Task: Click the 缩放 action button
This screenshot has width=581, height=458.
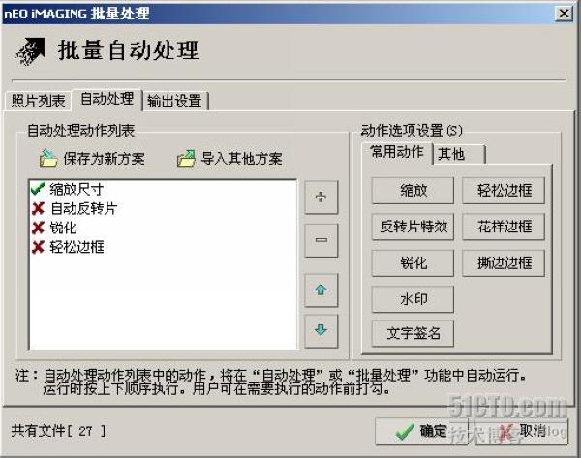Action: (413, 191)
